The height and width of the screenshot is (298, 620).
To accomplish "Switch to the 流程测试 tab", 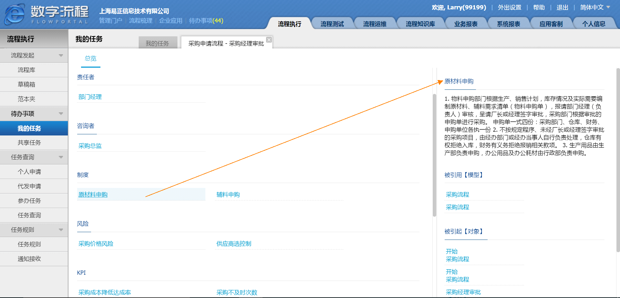I will coord(332,24).
